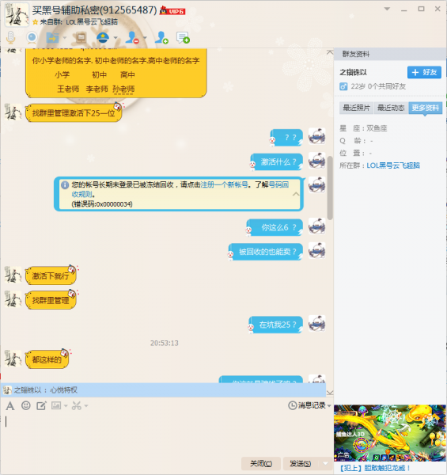Click the VIP6 badge next to the name
Viewport: 447px width, 475px height.
(172, 11)
